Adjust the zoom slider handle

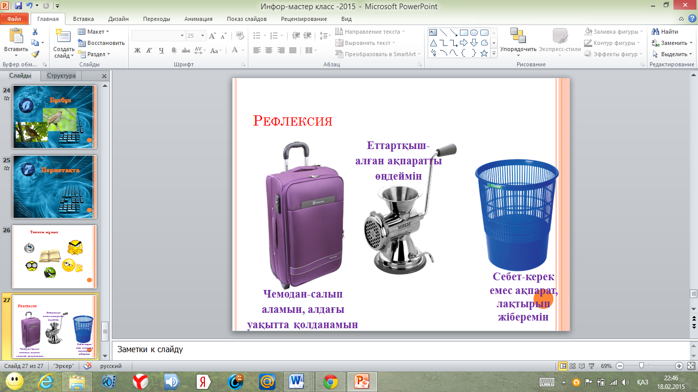point(641,366)
